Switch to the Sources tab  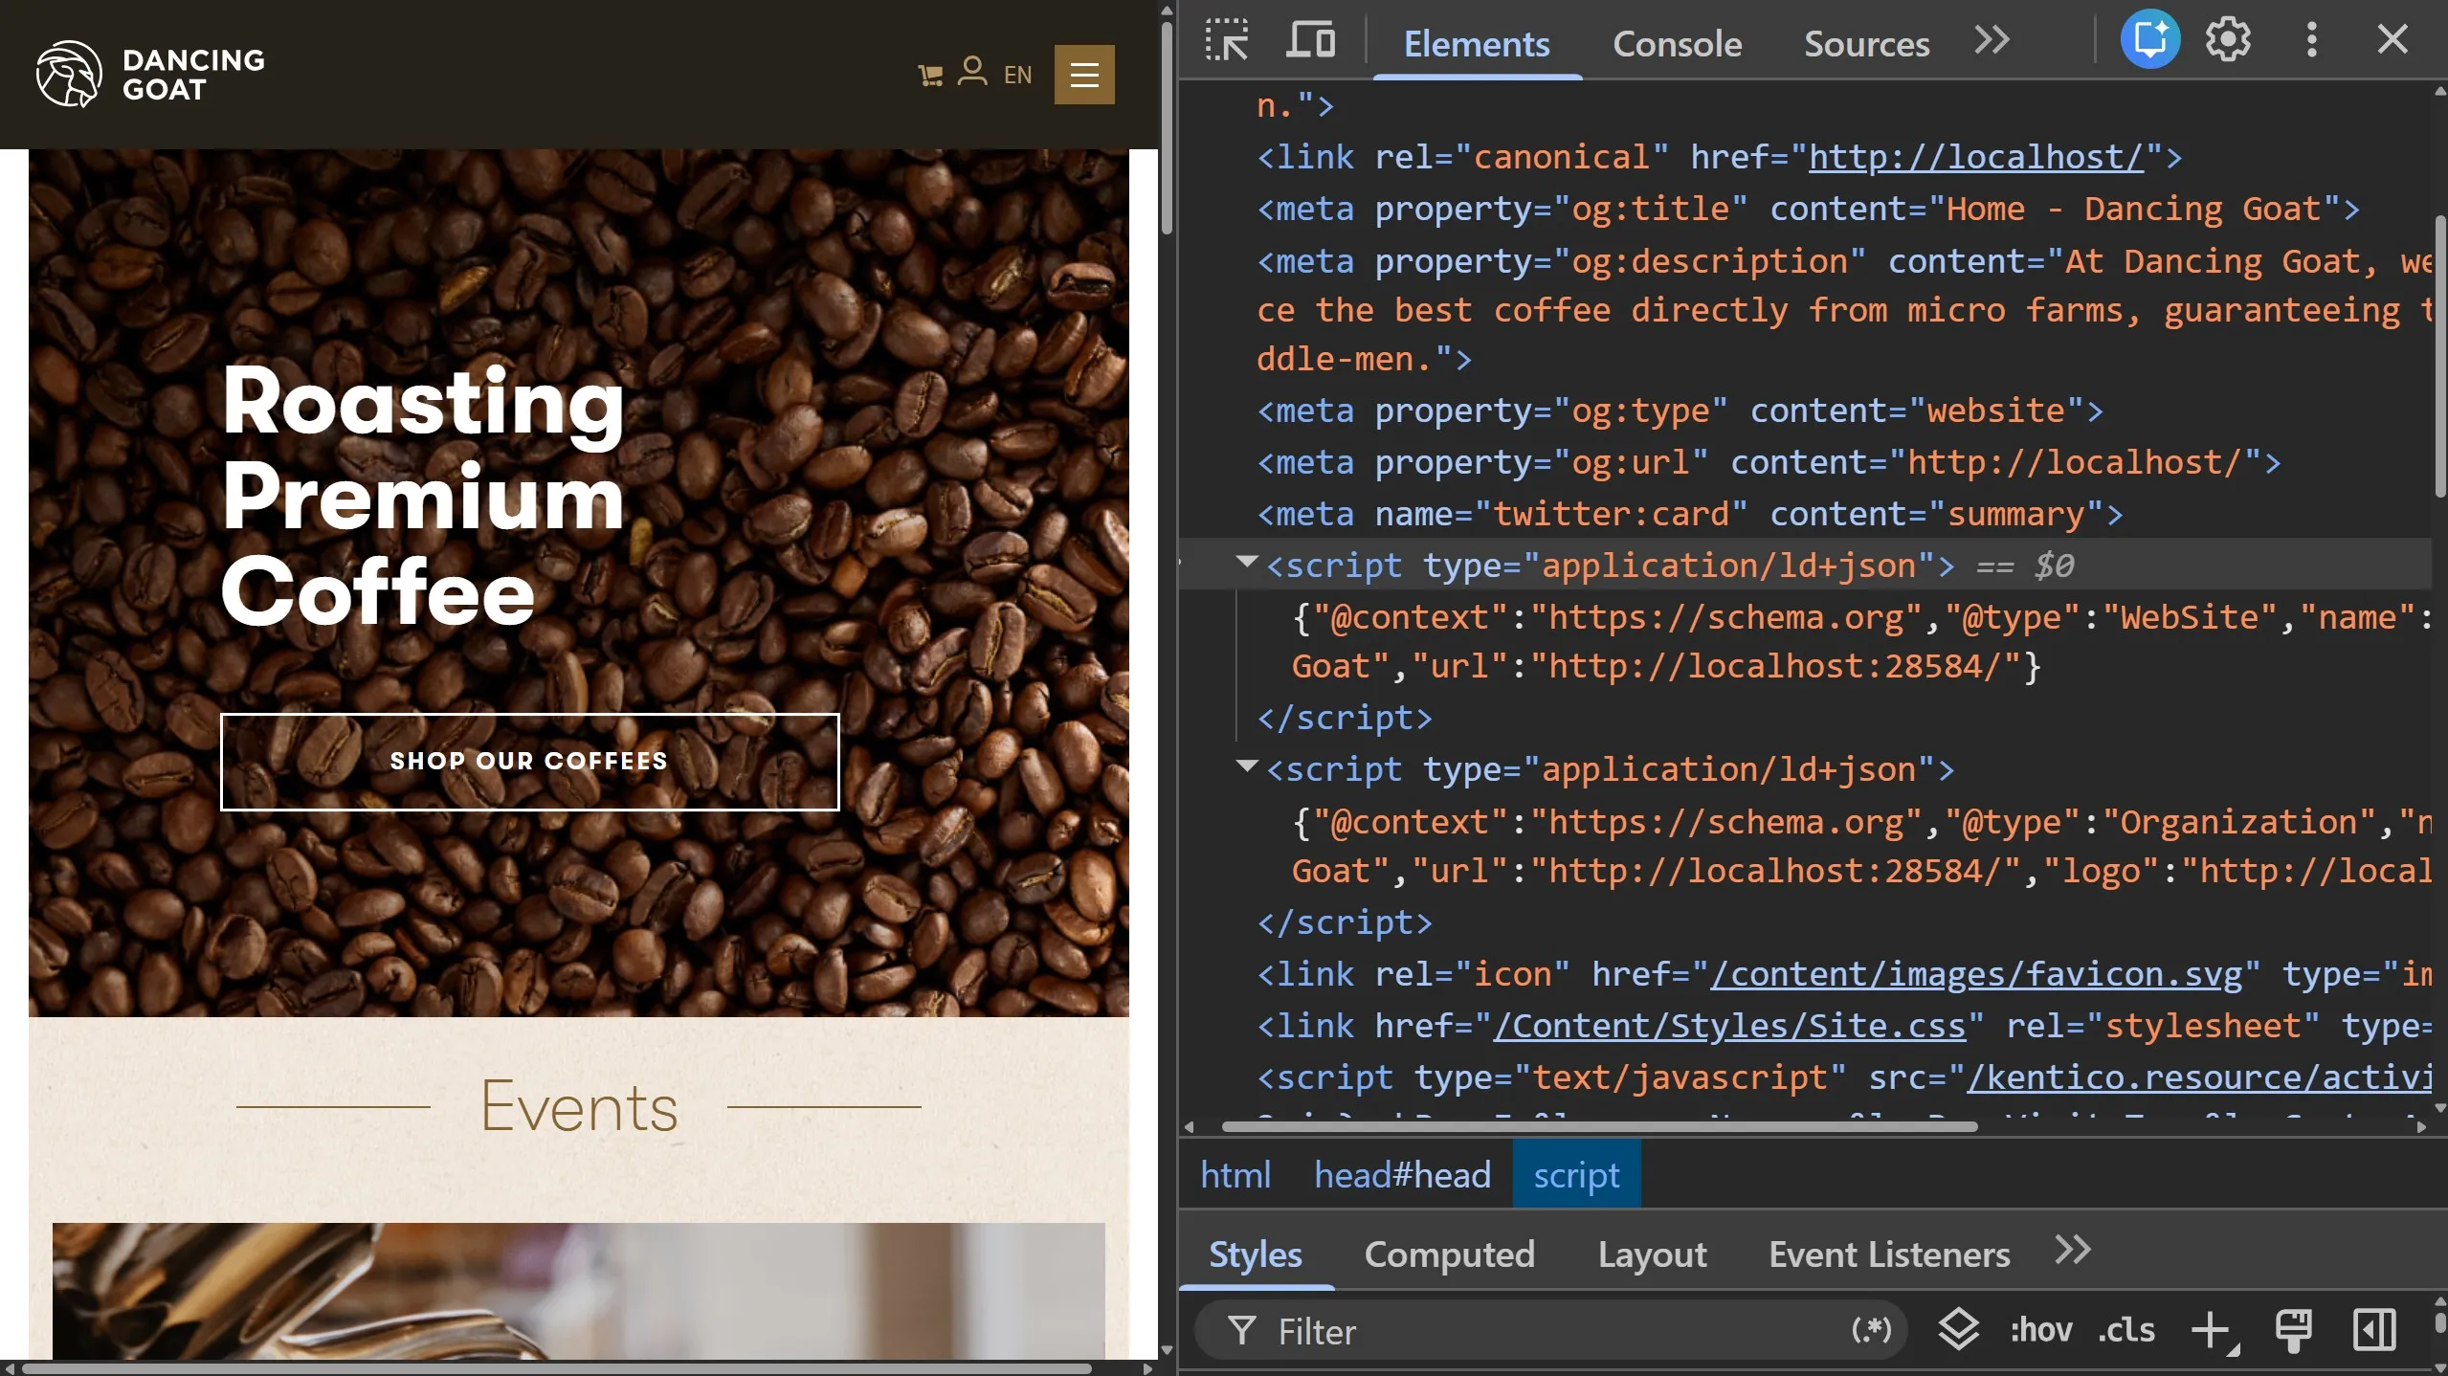[x=1866, y=44]
